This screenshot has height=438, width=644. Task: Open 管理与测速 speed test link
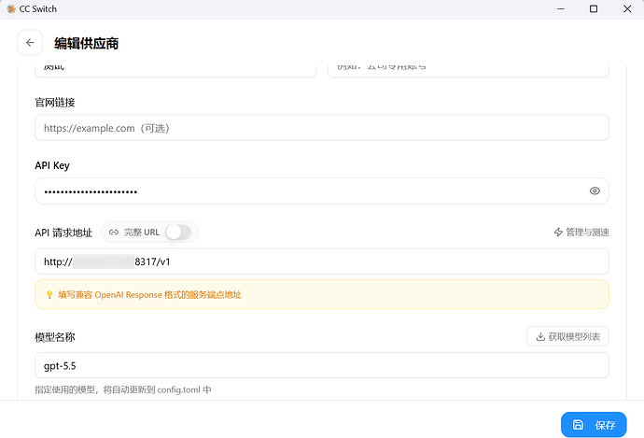[581, 233]
